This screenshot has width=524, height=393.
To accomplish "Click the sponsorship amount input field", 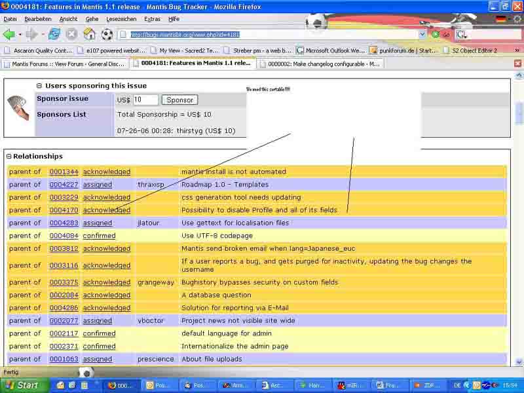I will (145, 100).
